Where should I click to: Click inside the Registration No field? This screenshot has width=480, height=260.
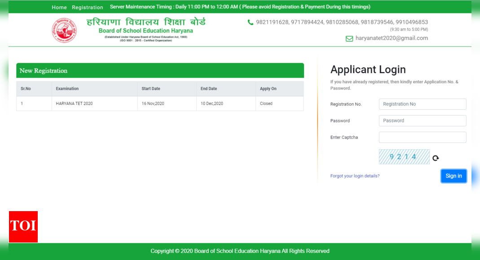coord(422,104)
